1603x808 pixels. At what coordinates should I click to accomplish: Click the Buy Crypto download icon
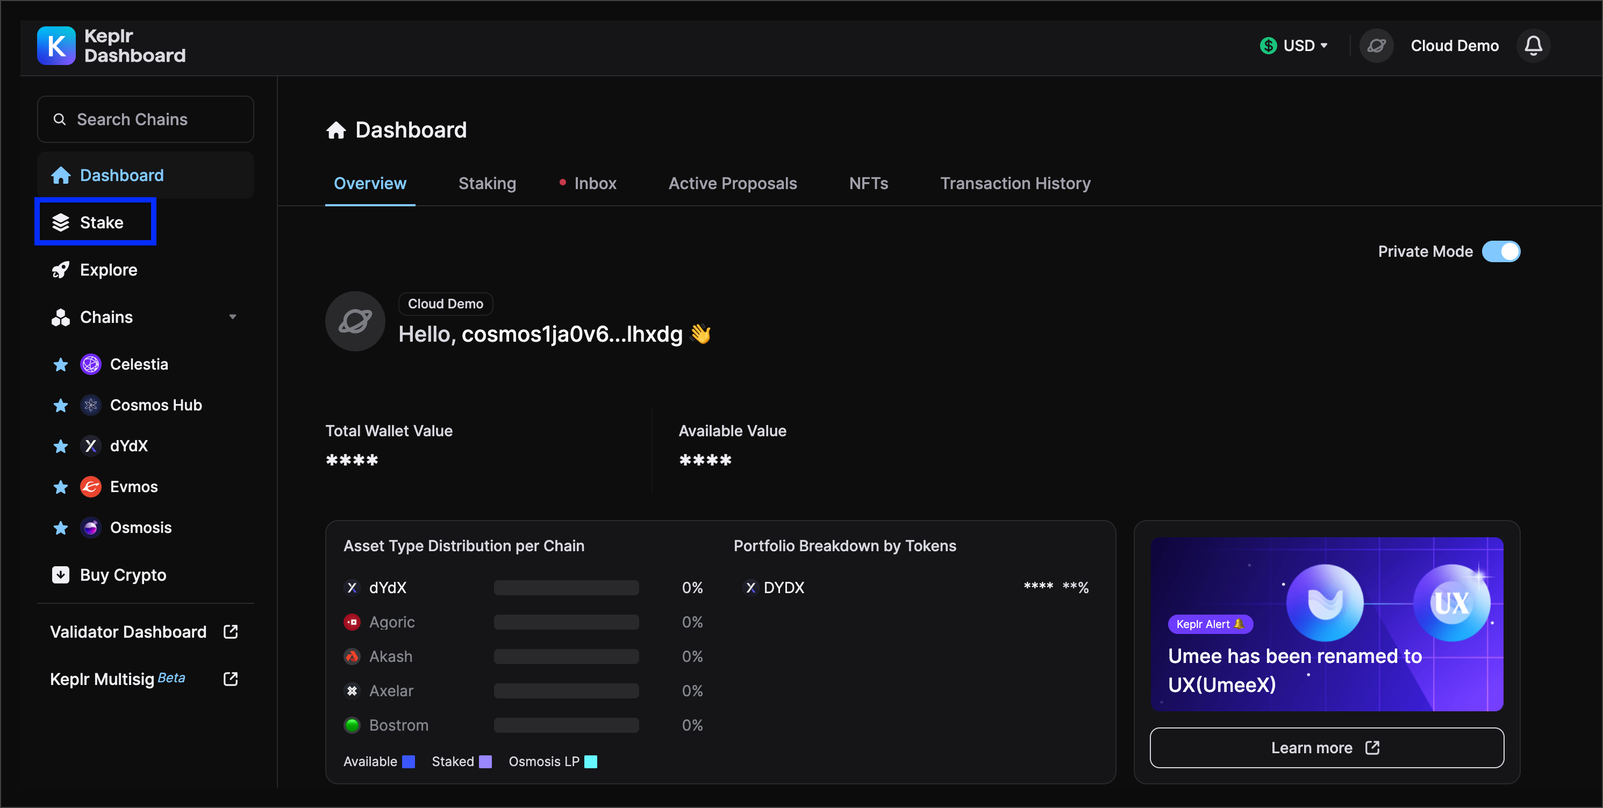point(60,574)
